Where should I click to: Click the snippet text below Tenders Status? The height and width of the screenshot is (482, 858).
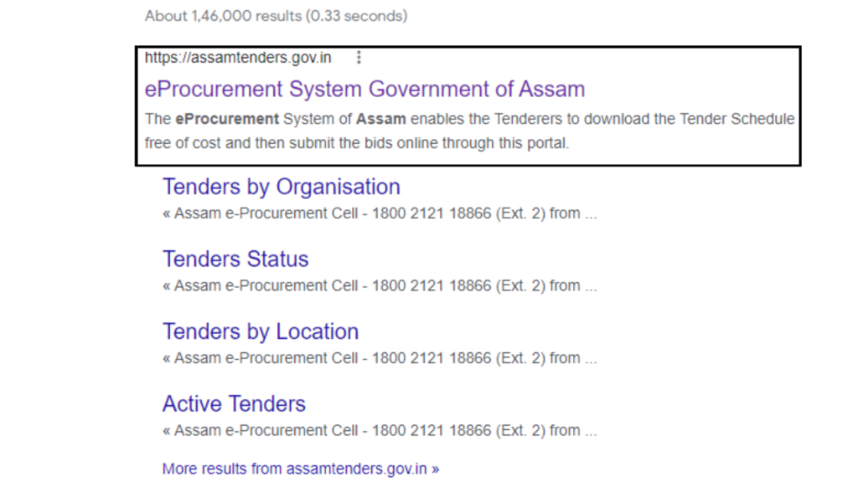tap(379, 285)
